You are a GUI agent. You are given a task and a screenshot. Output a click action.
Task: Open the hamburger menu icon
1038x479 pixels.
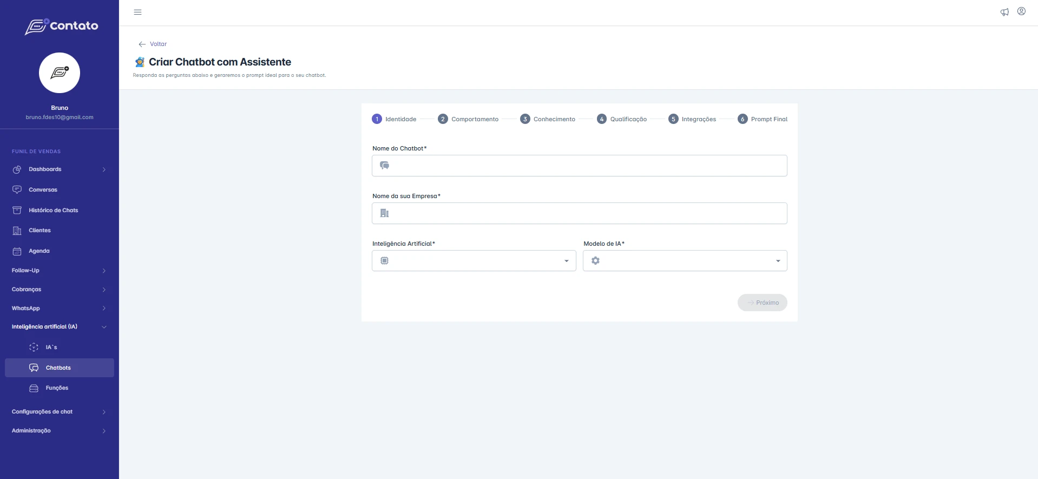137,12
